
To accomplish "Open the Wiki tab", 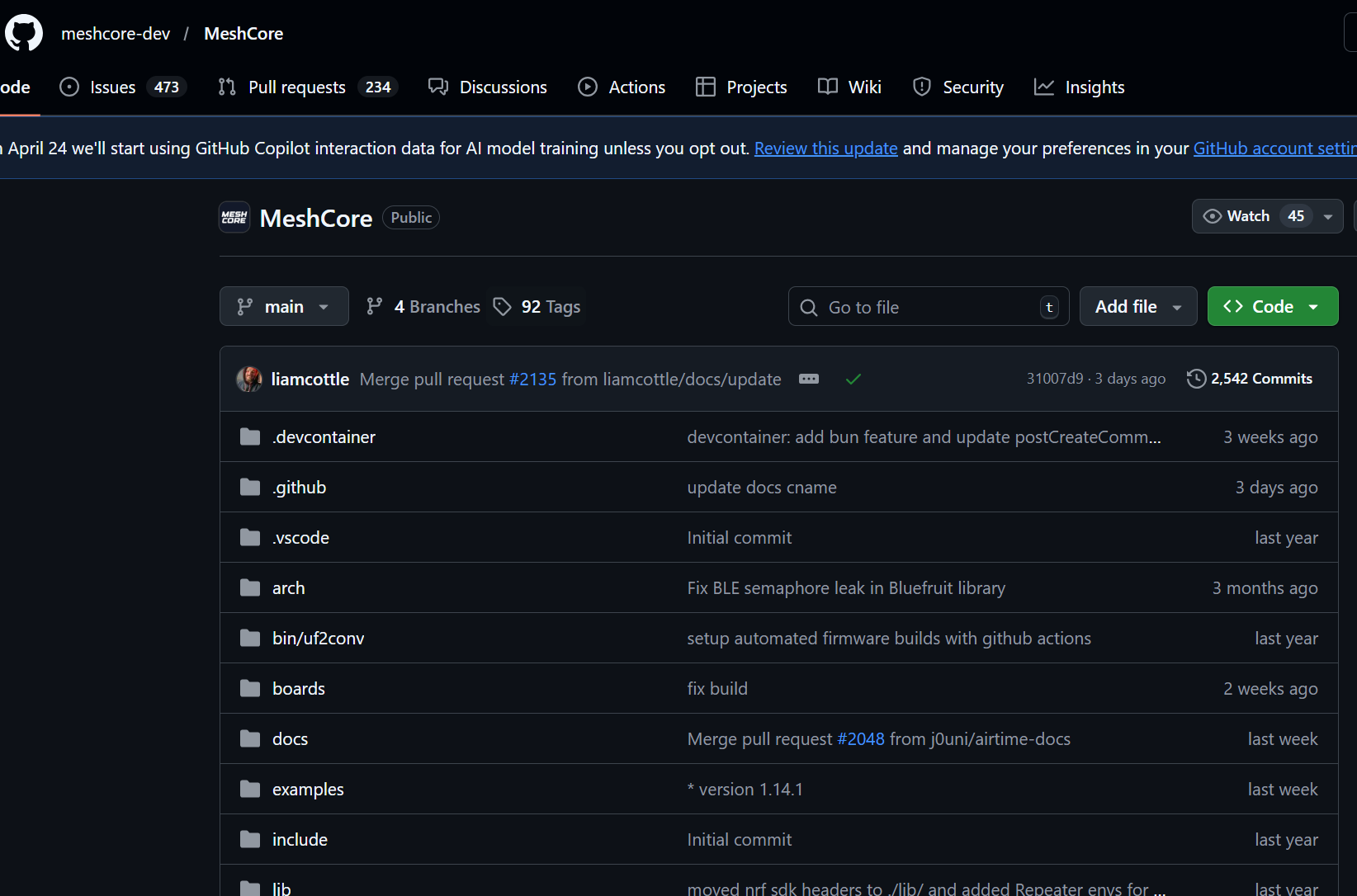I will point(849,87).
